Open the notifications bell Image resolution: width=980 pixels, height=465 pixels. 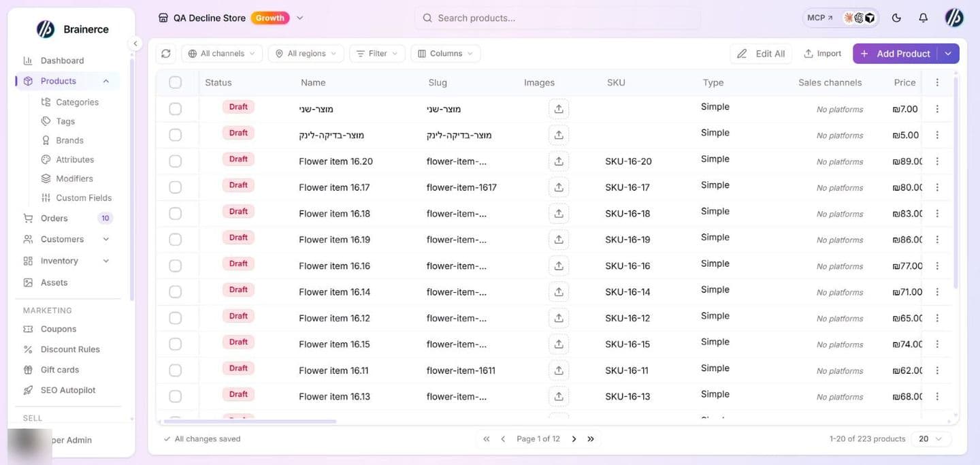[924, 18]
